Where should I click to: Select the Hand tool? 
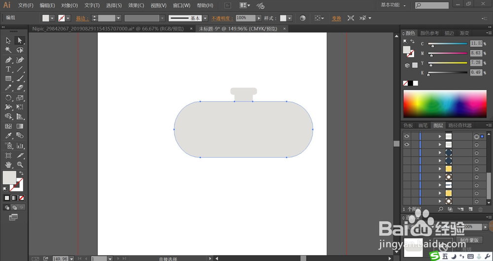point(8,164)
